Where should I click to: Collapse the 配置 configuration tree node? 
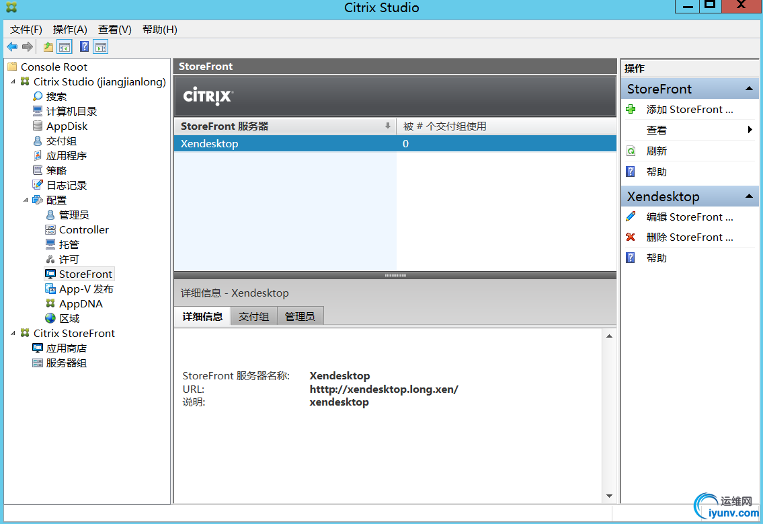coord(26,200)
